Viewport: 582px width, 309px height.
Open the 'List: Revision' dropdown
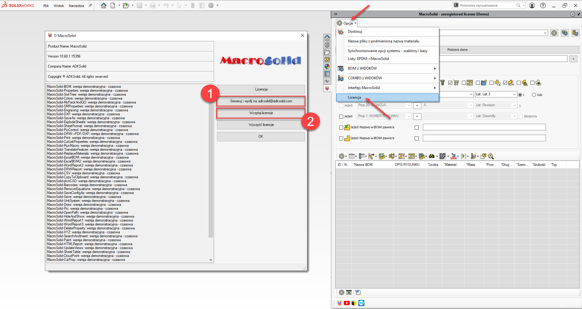(x=514, y=105)
